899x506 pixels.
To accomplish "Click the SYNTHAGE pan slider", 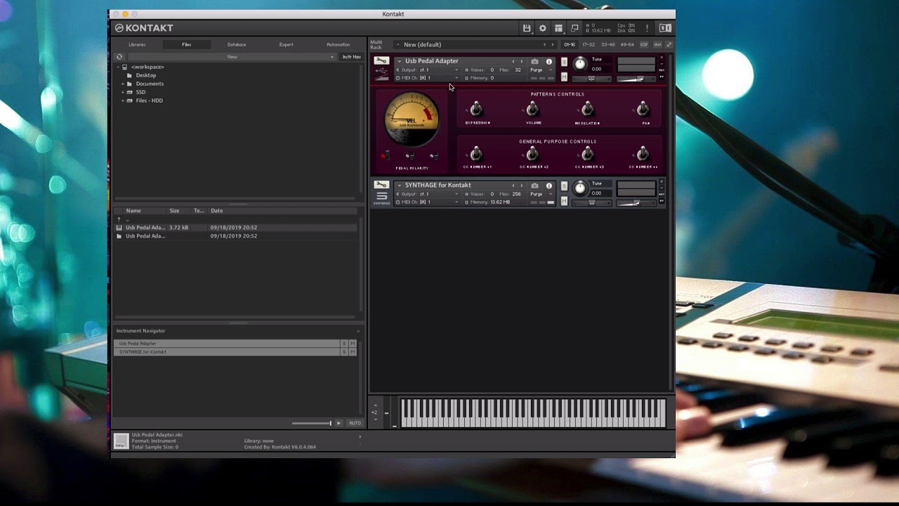I will point(591,203).
